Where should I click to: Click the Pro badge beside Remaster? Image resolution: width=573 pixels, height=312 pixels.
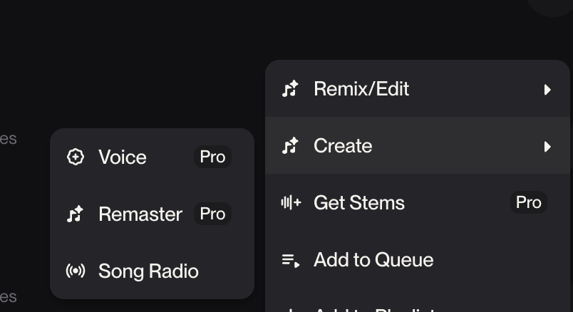point(212,214)
